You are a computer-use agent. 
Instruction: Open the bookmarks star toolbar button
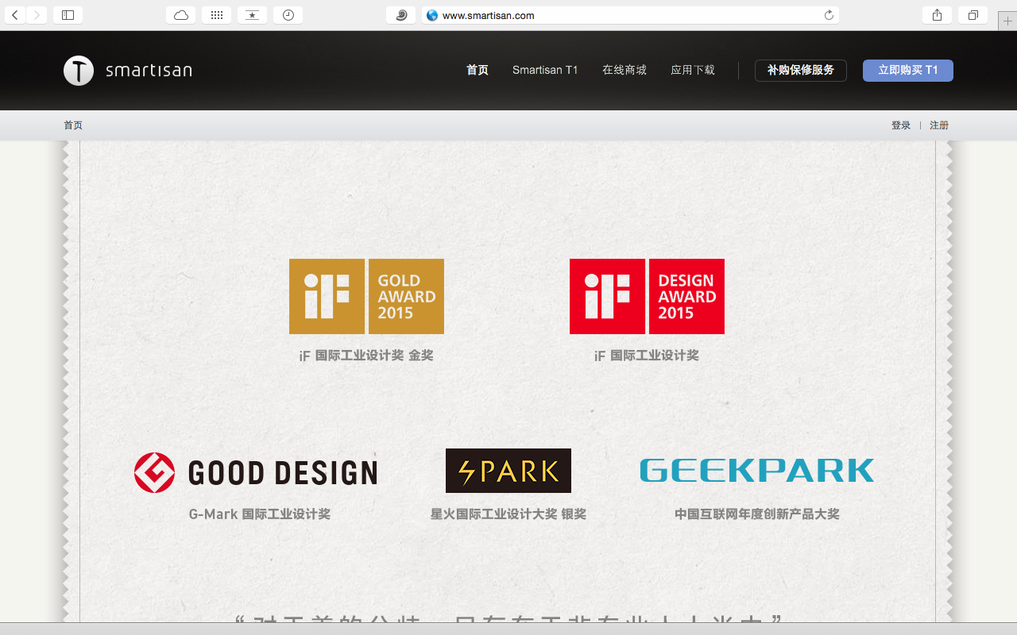[x=252, y=15]
